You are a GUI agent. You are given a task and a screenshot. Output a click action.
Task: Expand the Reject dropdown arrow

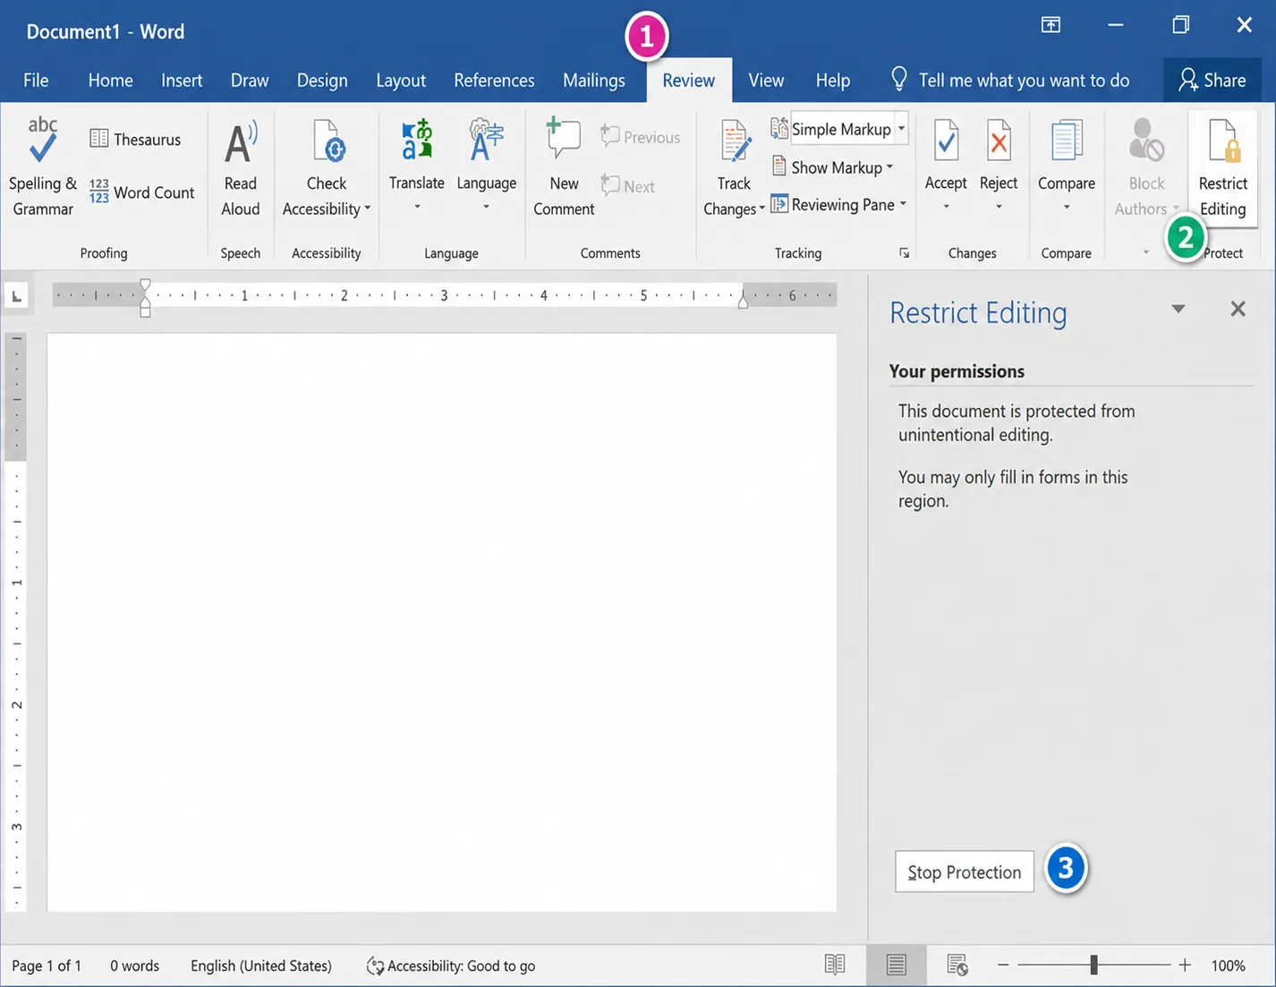[x=999, y=207]
